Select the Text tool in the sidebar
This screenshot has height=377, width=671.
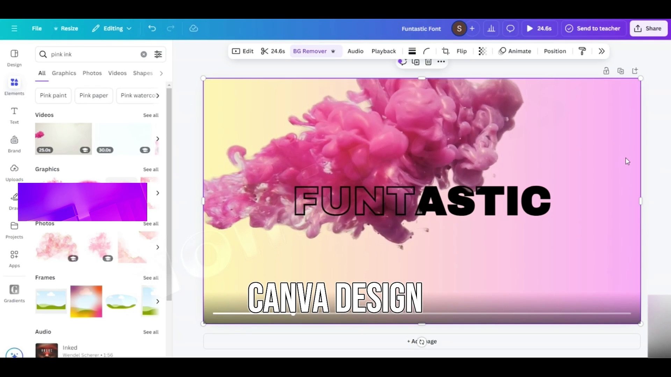point(14,115)
